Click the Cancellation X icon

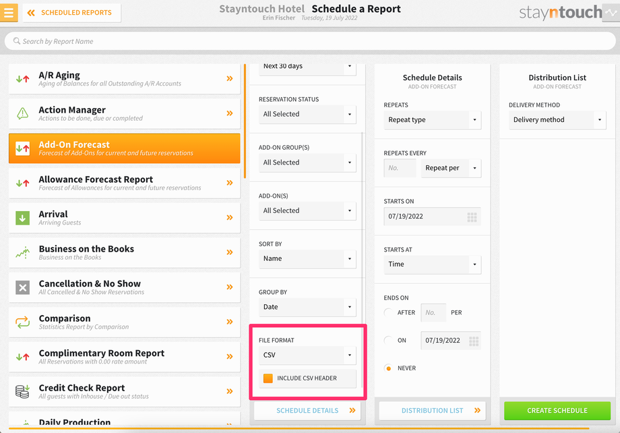click(22, 287)
